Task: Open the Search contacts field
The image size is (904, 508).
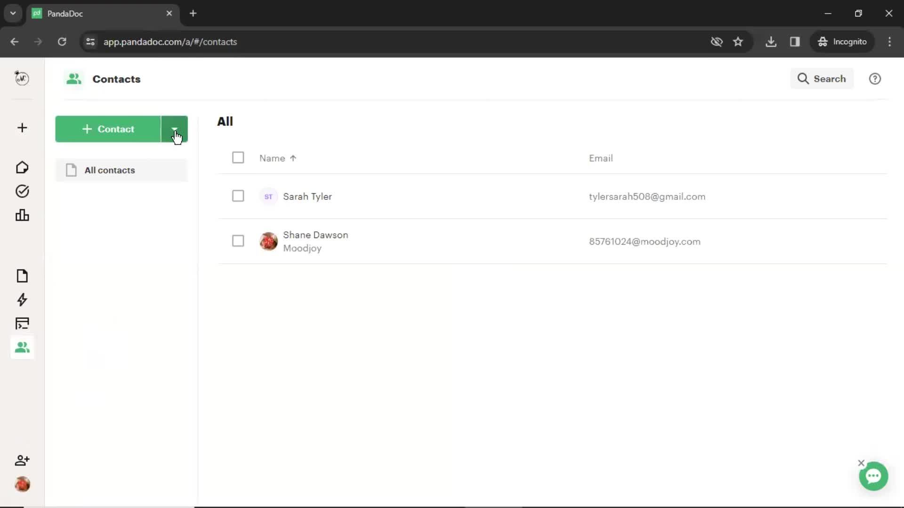Action: (822, 79)
